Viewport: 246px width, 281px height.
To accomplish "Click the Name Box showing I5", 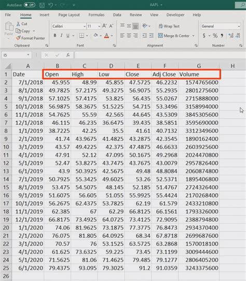I will click(17, 55).
